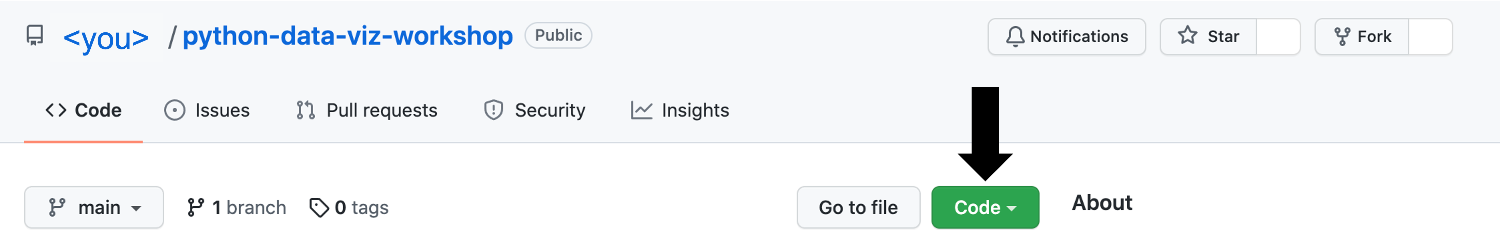
Task: Select the Code tab
Action: click(x=83, y=110)
